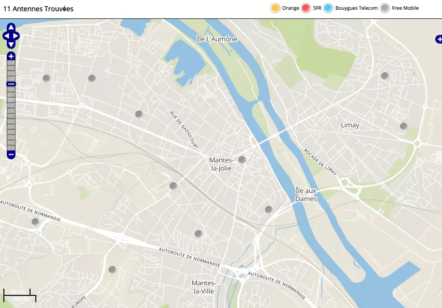Expand the layer switcher plus icon
Image resolution: width=442 pixels, height=308 pixels.
(439, 39)
